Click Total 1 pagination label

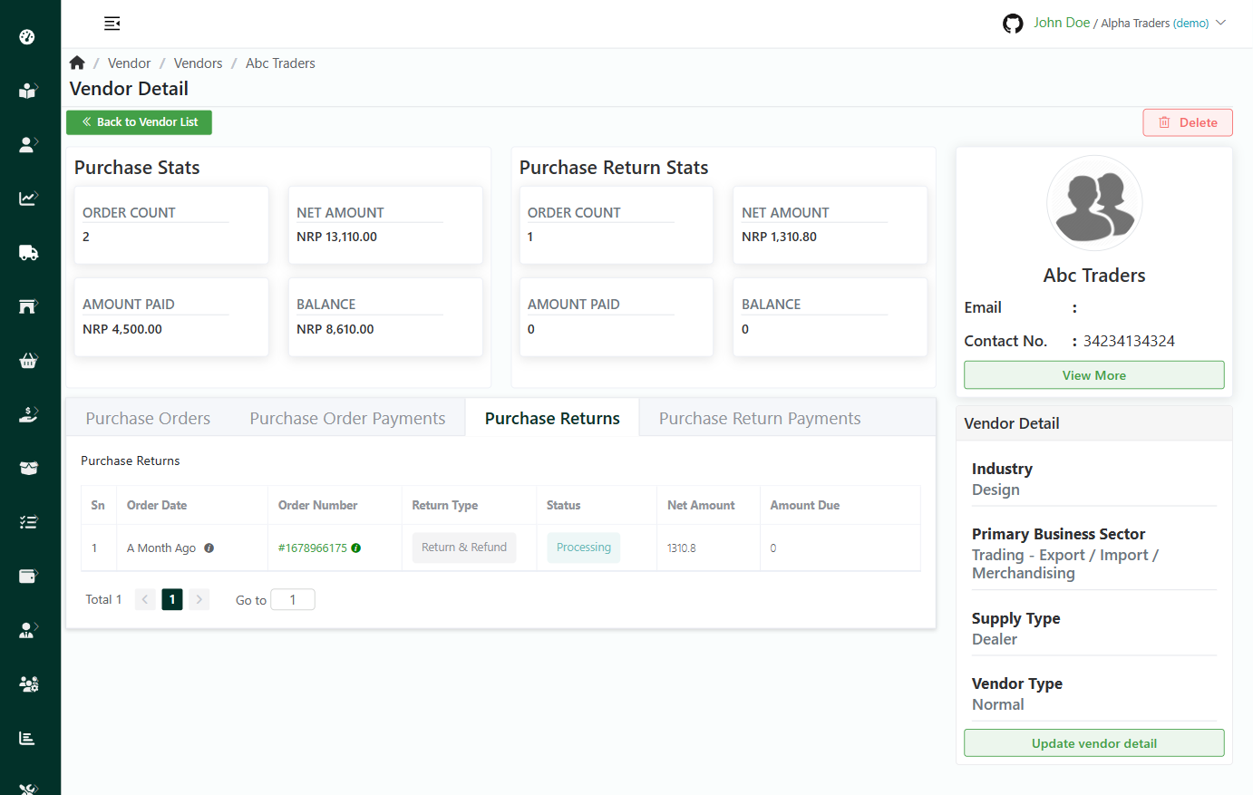coord(103,599)
